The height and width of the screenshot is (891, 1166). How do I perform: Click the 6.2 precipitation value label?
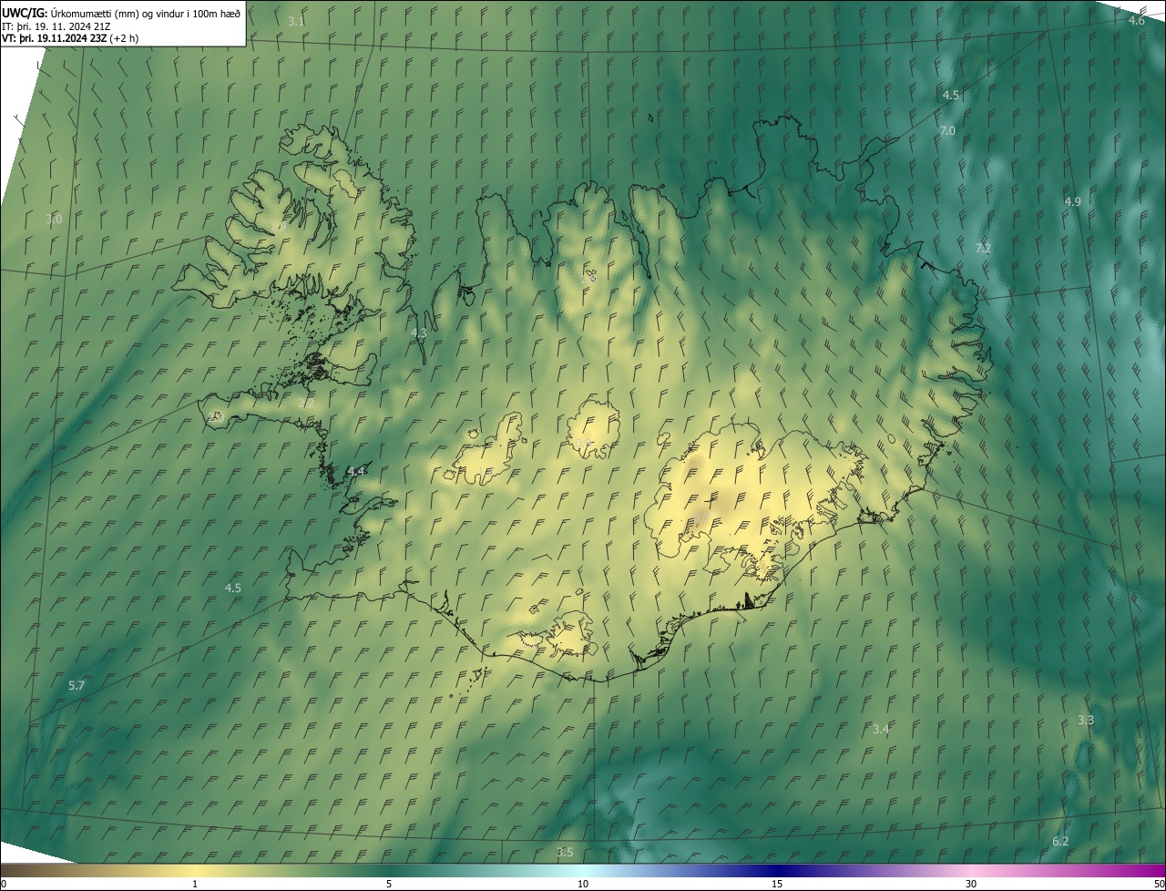(1060, 841)
